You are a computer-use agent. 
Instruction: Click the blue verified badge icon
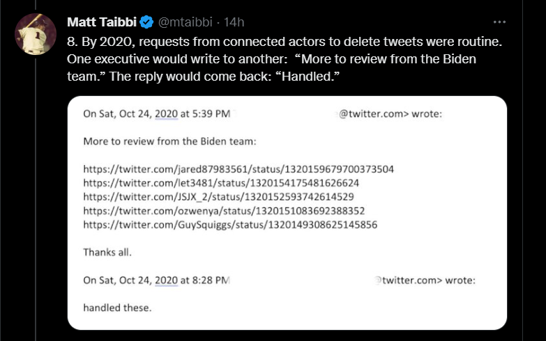(146, 23)
